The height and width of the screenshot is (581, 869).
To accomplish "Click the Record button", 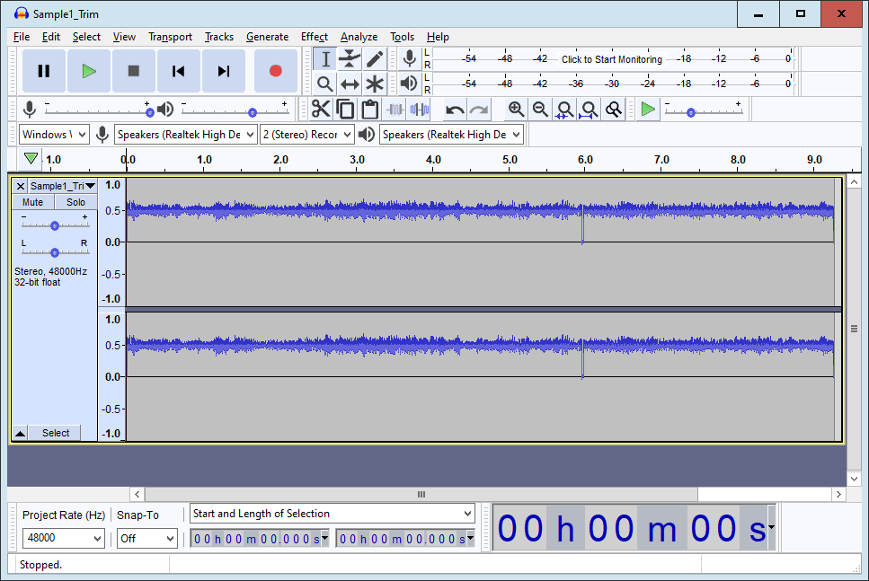I will point(275,71).
